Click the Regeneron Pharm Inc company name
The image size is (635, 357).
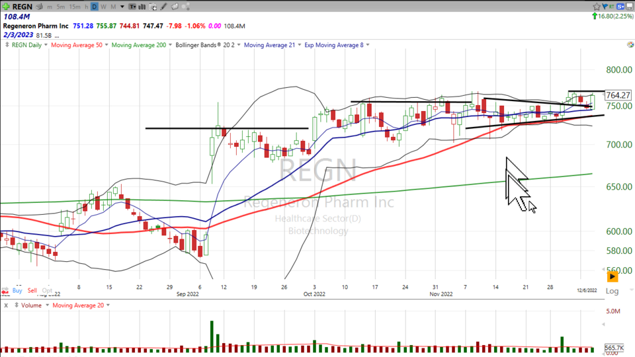click(x=36, y=26)
